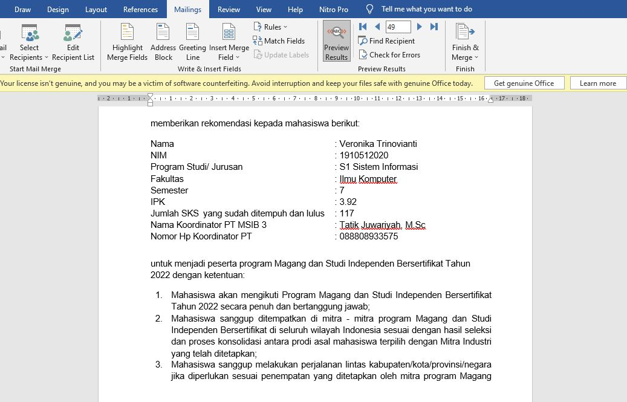
Task: Click the text S1 Sistem Informasi
Action: click(378, 167)
